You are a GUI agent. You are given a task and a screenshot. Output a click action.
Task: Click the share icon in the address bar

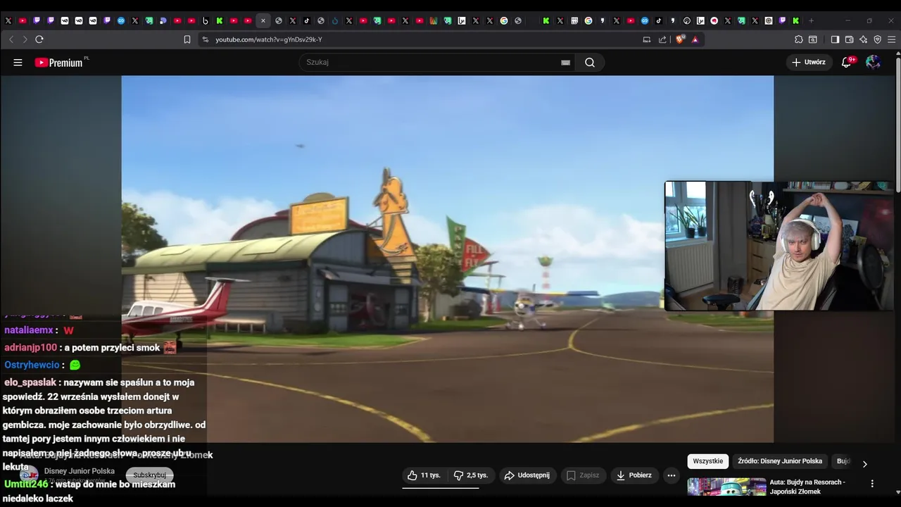point(662,39)
